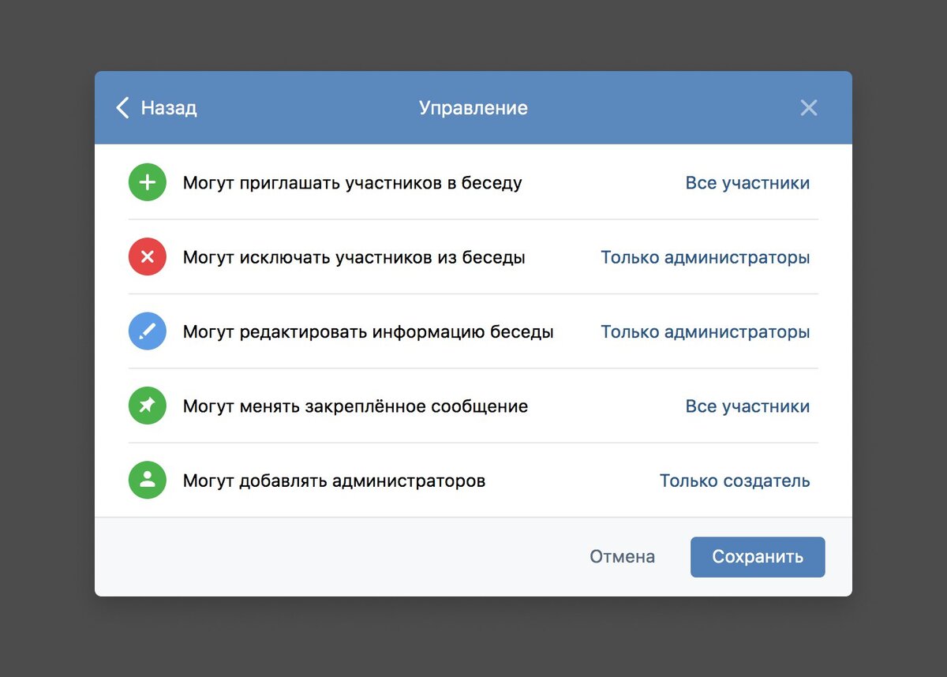This screenshot has height=677, width=947.
Task: Close the Управление dialog with X
Action: coord(809,108)
